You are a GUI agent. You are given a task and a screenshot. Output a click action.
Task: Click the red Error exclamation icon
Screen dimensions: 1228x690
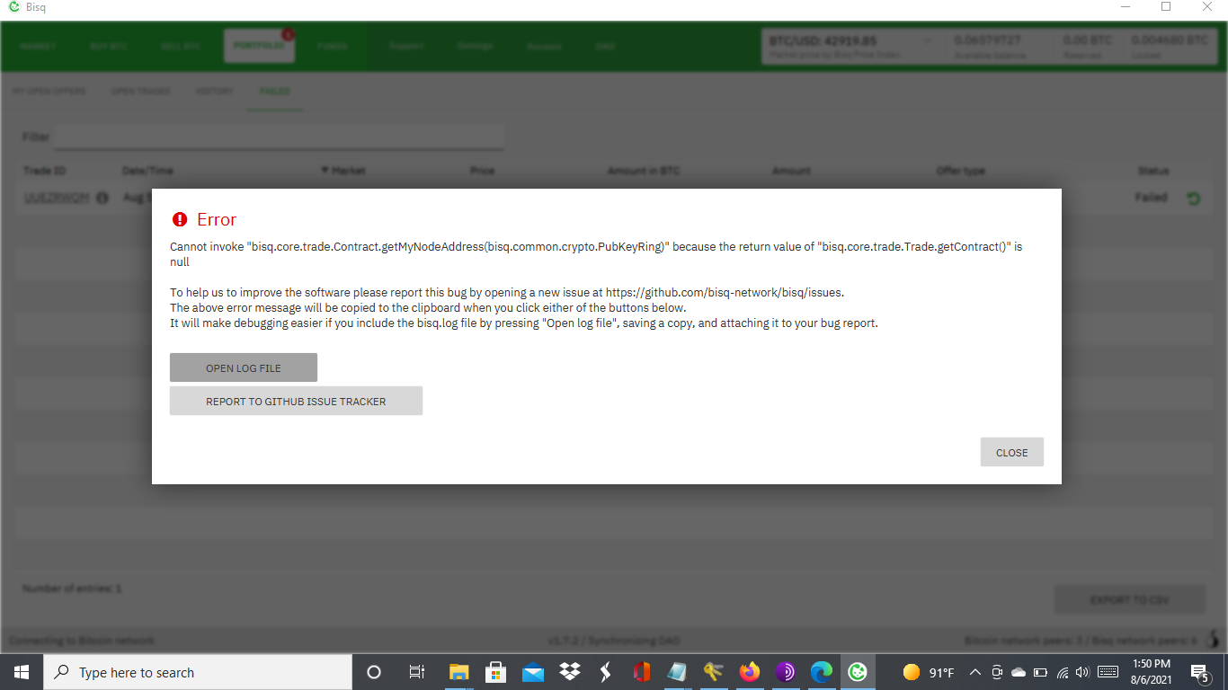180,219
